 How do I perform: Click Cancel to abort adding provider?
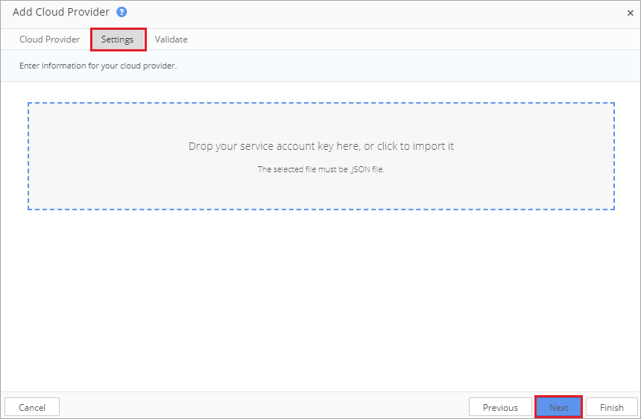[x=32, y=408]
